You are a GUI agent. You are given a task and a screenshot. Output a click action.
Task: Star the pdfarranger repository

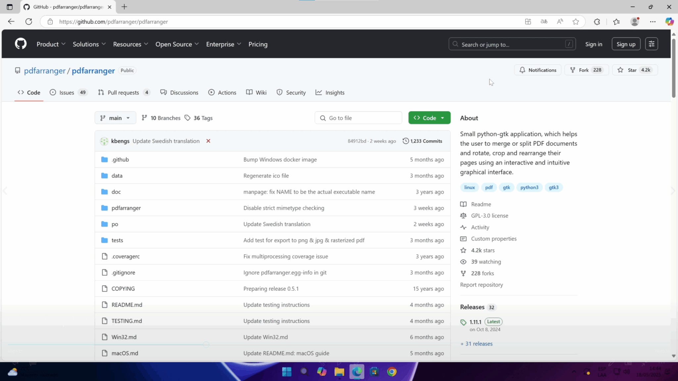635,70
